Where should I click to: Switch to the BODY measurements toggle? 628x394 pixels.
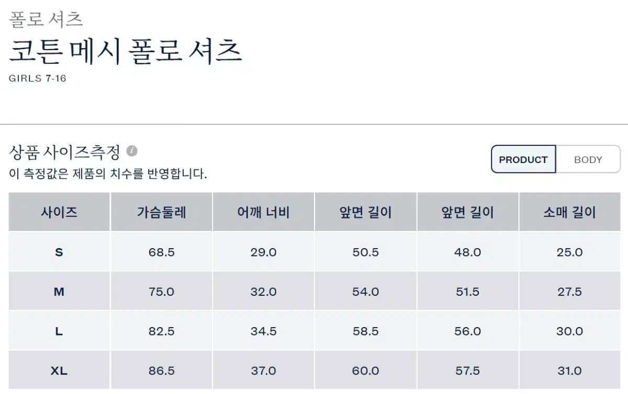click(x=588, y=160)
